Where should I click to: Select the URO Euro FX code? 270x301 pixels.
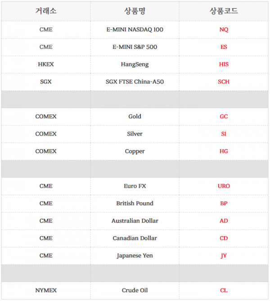point(224,186)
